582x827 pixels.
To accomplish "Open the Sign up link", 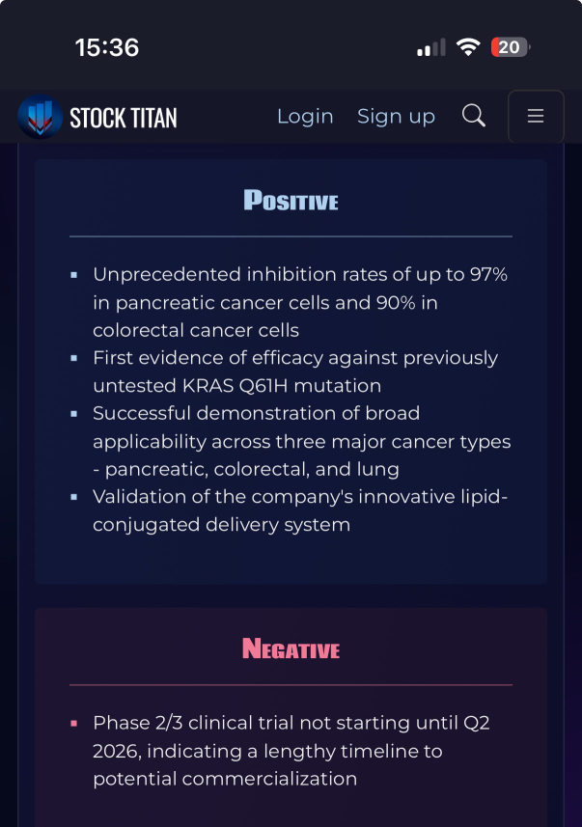I will [x=396, y=117].
